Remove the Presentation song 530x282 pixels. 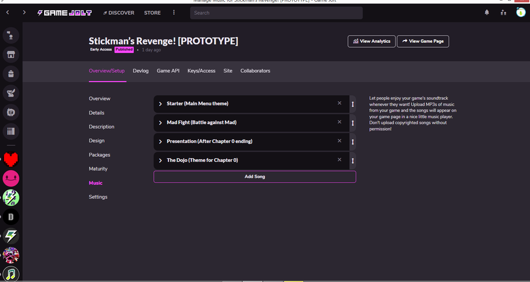[339, 141]
